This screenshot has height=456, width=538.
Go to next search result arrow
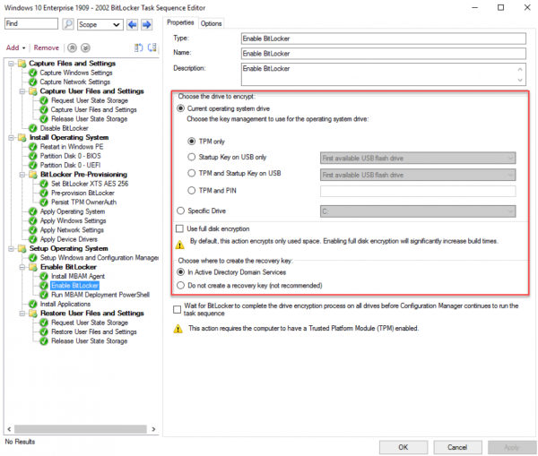[146, 24]
